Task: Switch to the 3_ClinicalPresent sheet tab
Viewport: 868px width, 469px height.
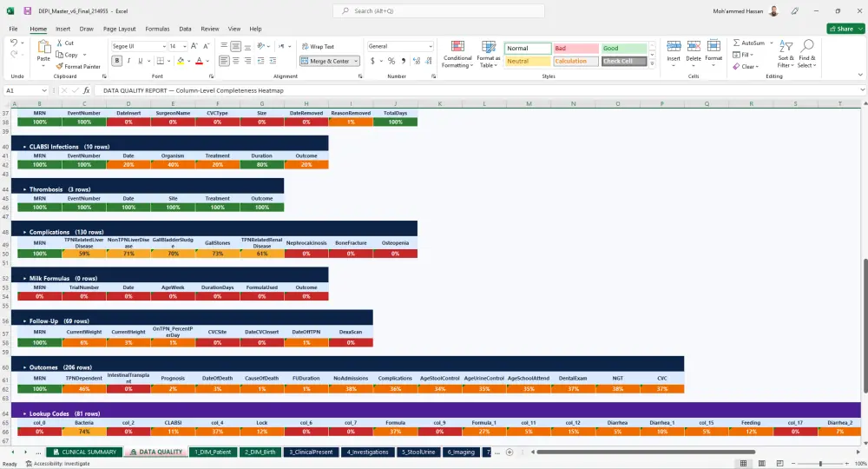Action: pyautogui.click(x=311, y=452)
